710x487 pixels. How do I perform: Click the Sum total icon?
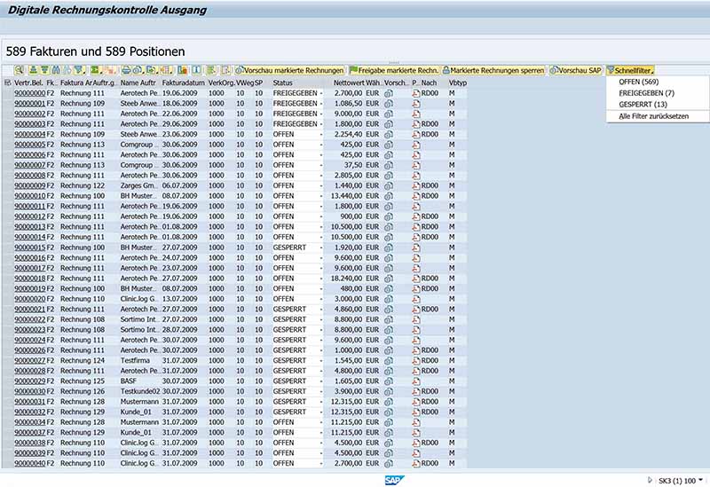point(96,70)
